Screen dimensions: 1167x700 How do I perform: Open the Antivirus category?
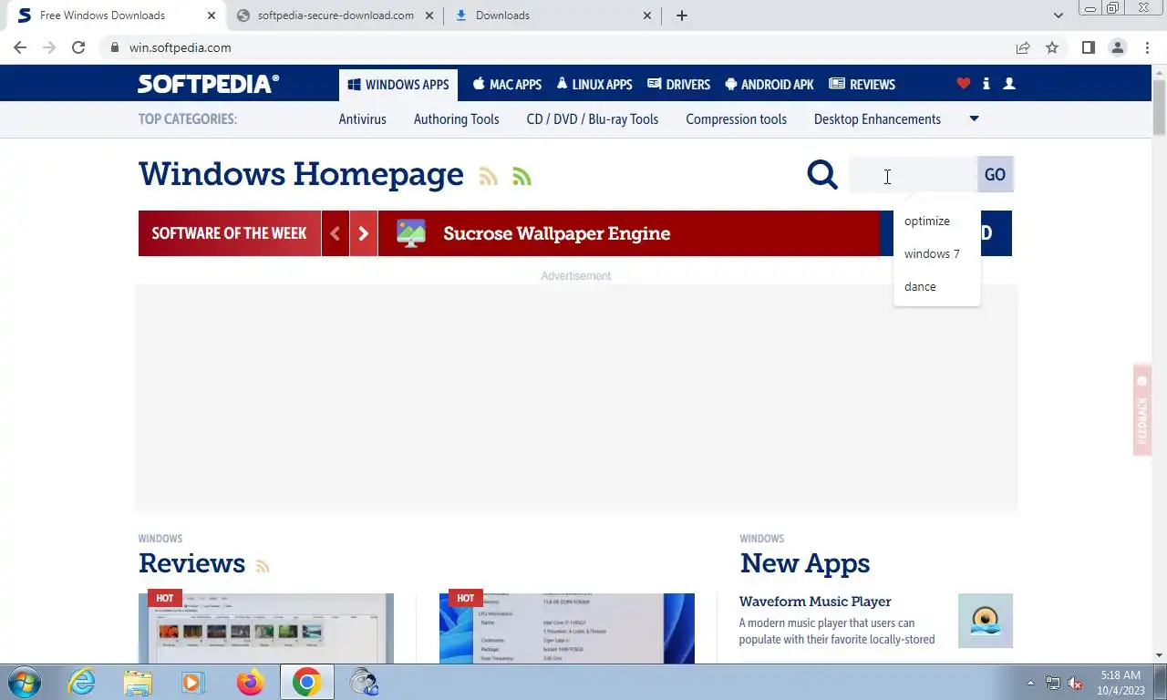pyautogui.click(x=363, y=119)
